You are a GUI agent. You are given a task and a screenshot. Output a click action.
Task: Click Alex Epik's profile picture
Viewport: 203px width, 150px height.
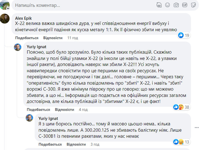tap(5, 19)
